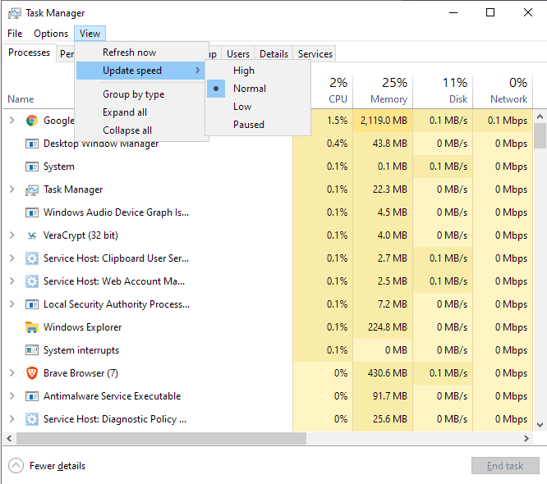Click the Windows Explorer folder icon
The width and height of the screenshot is (547, 484).
click(x=32, y=327)
